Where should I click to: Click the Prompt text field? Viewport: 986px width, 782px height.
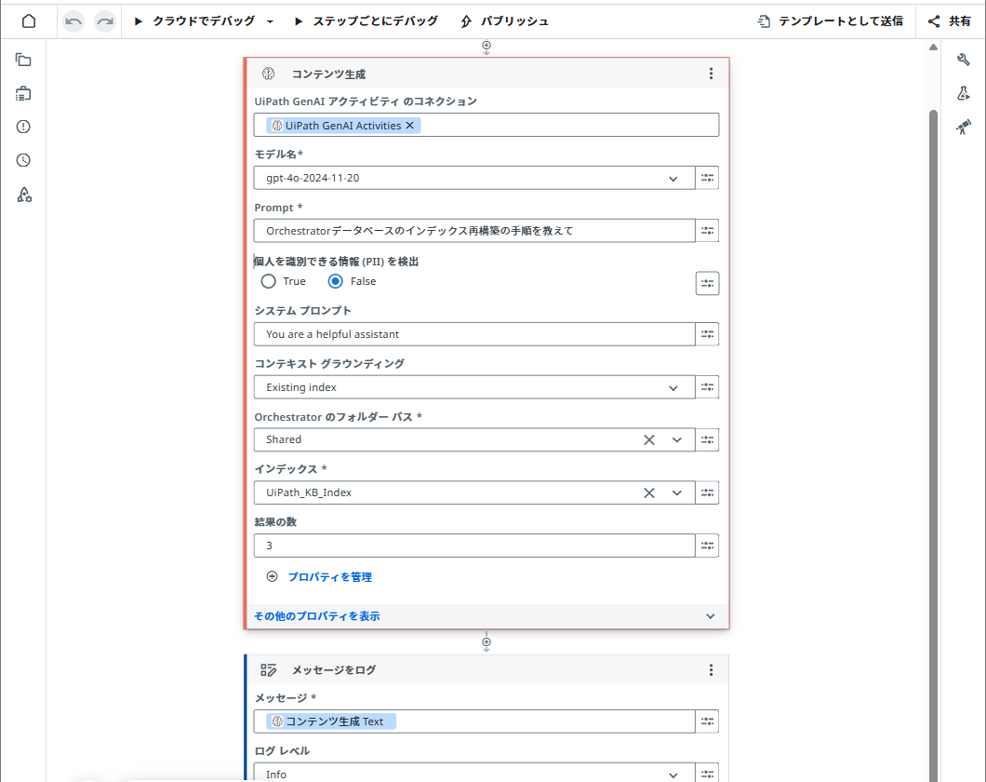[x=474, y=231]
